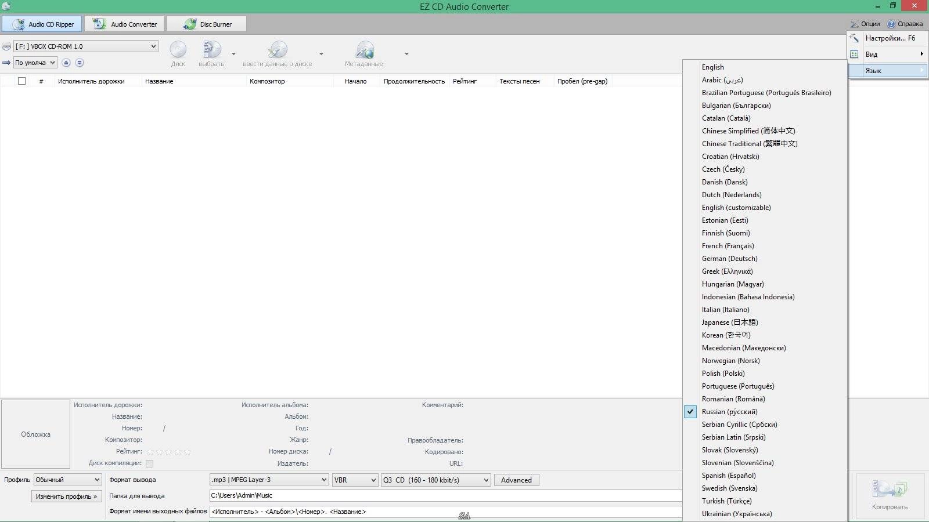
Task: Open the Справка menu
Action: [x=905, y=24]
